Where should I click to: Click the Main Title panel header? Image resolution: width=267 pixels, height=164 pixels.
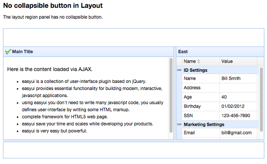(89, 51)
